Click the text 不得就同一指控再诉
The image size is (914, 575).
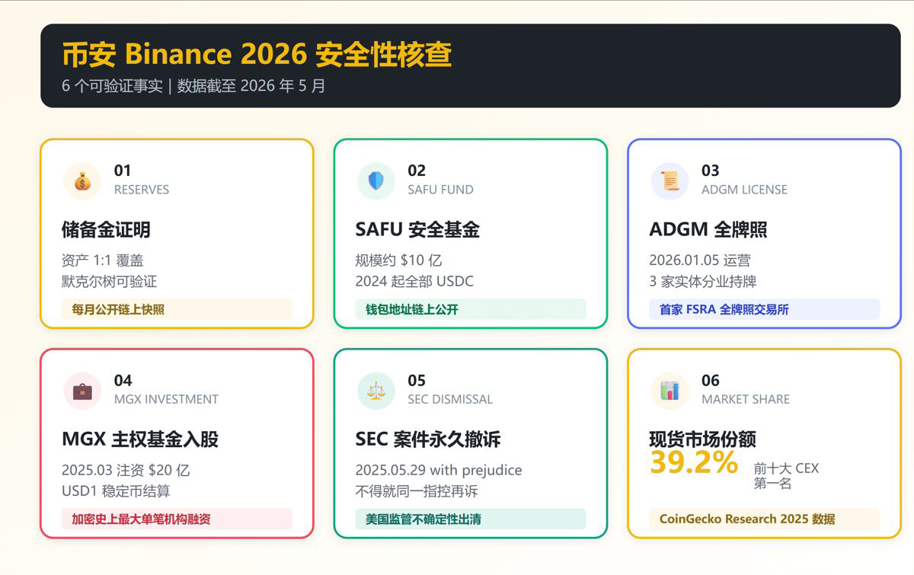417,491
